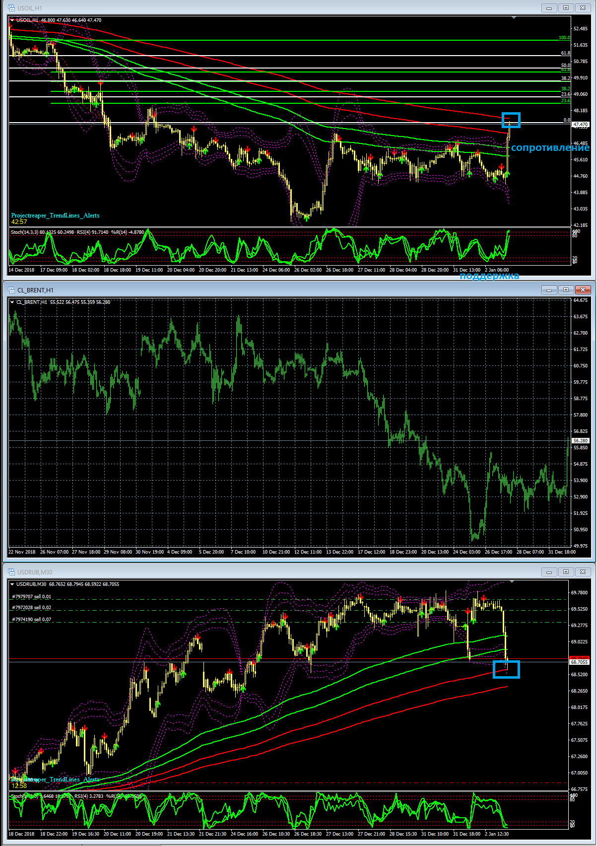
Task: Click the chart shift marker in USOIL chart
Action: coord(514,18)
